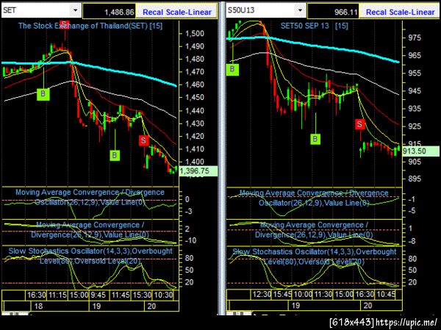Click the MACD Oscillator label in S50U13 chart
Image resolution: width=441 pixels, height=330 pixels.
(314, 198)
